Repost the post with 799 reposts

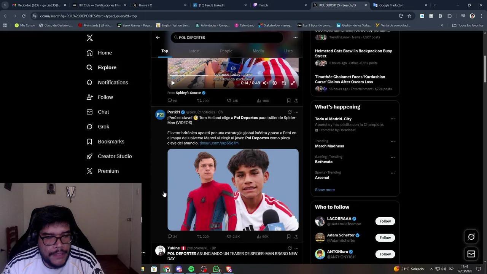[x=202, y=101]
